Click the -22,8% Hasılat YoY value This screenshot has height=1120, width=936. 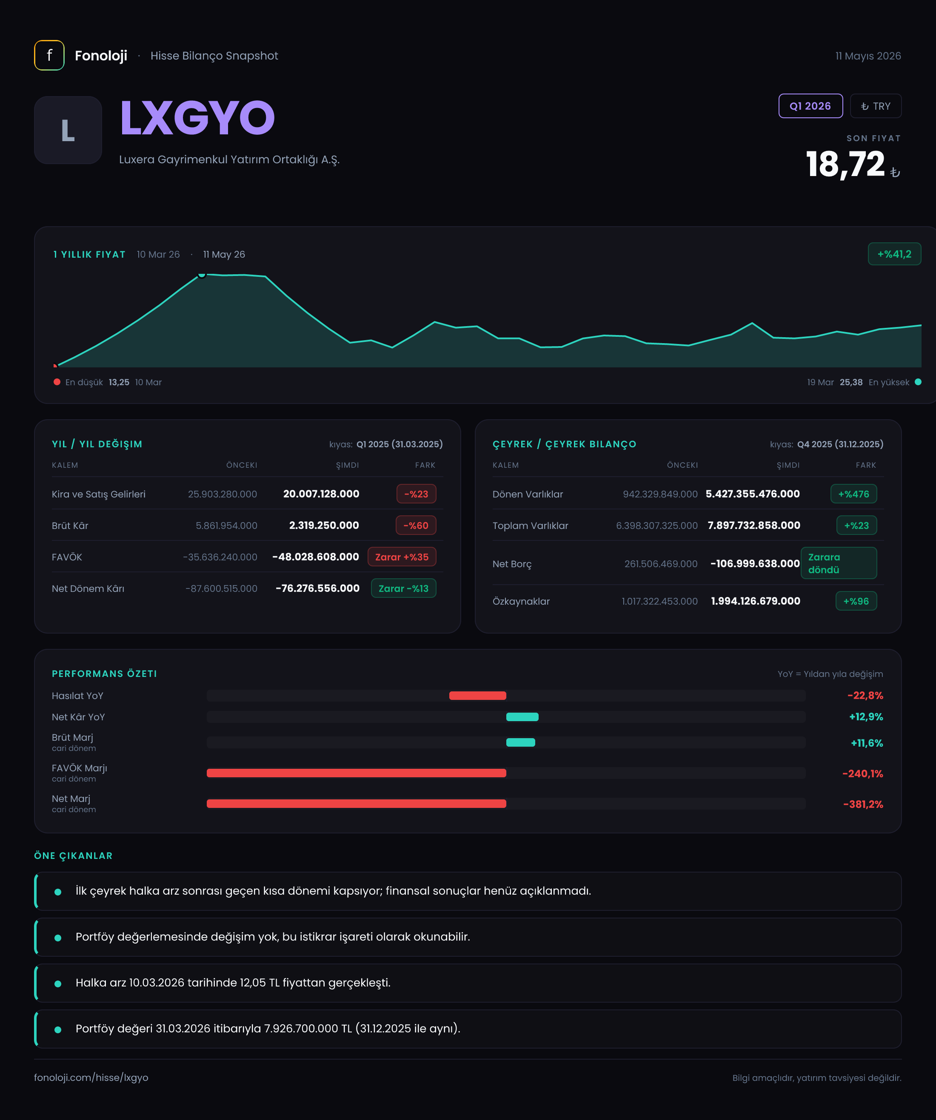[865, 696]
